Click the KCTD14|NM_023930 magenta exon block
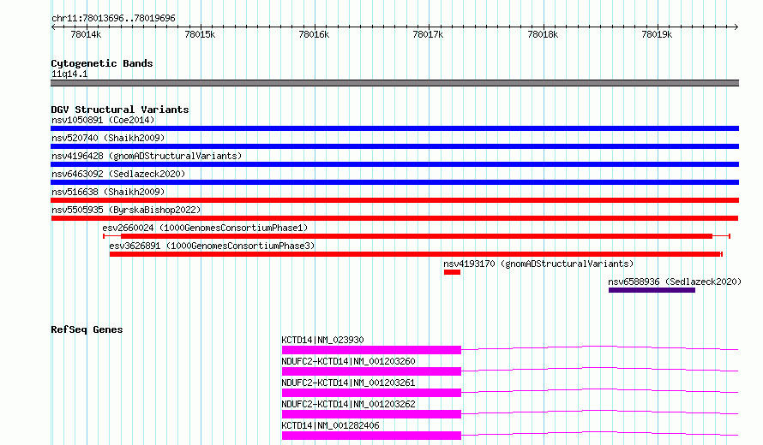This screenshot has width=763, height=445. [x=371, y=350]
